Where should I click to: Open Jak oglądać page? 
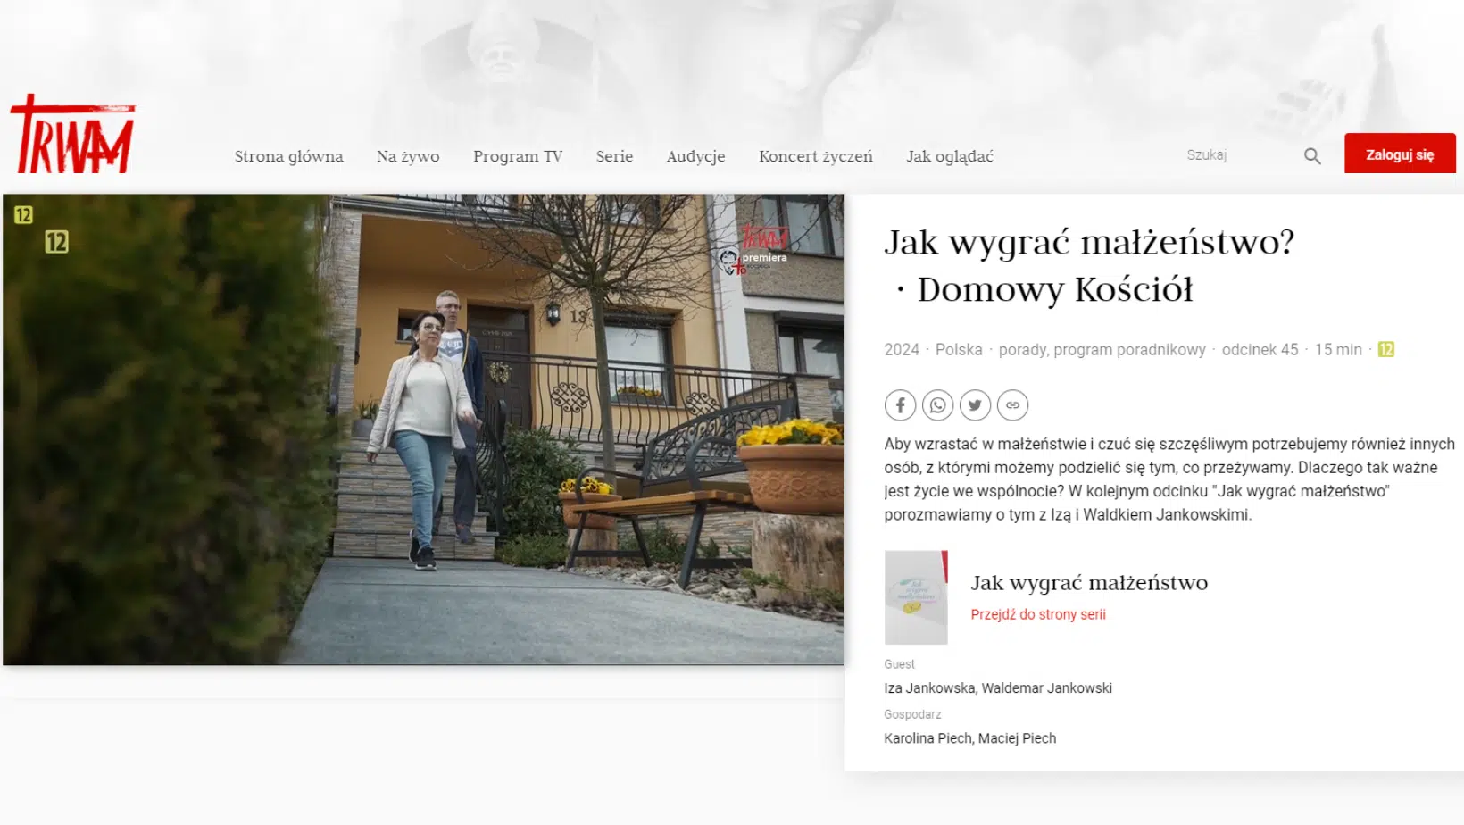(x=949, y=156)
